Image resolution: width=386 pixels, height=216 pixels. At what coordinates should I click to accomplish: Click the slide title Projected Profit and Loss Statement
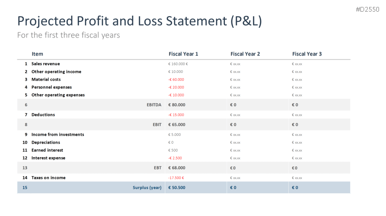[139, 21]
